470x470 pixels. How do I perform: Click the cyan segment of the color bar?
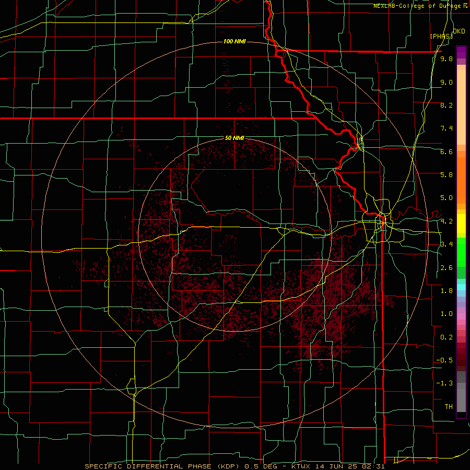pos(461,287)
